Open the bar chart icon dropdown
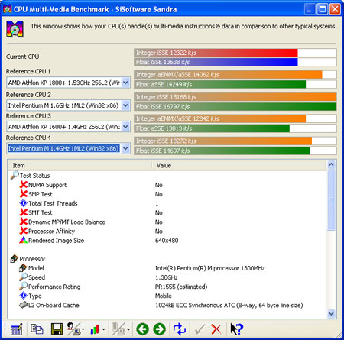 click(104, 329)
